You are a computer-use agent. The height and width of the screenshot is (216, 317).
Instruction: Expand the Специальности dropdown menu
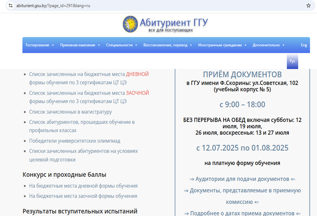point(121,45)
